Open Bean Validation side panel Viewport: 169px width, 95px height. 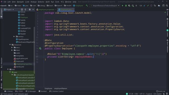[167, 46]
